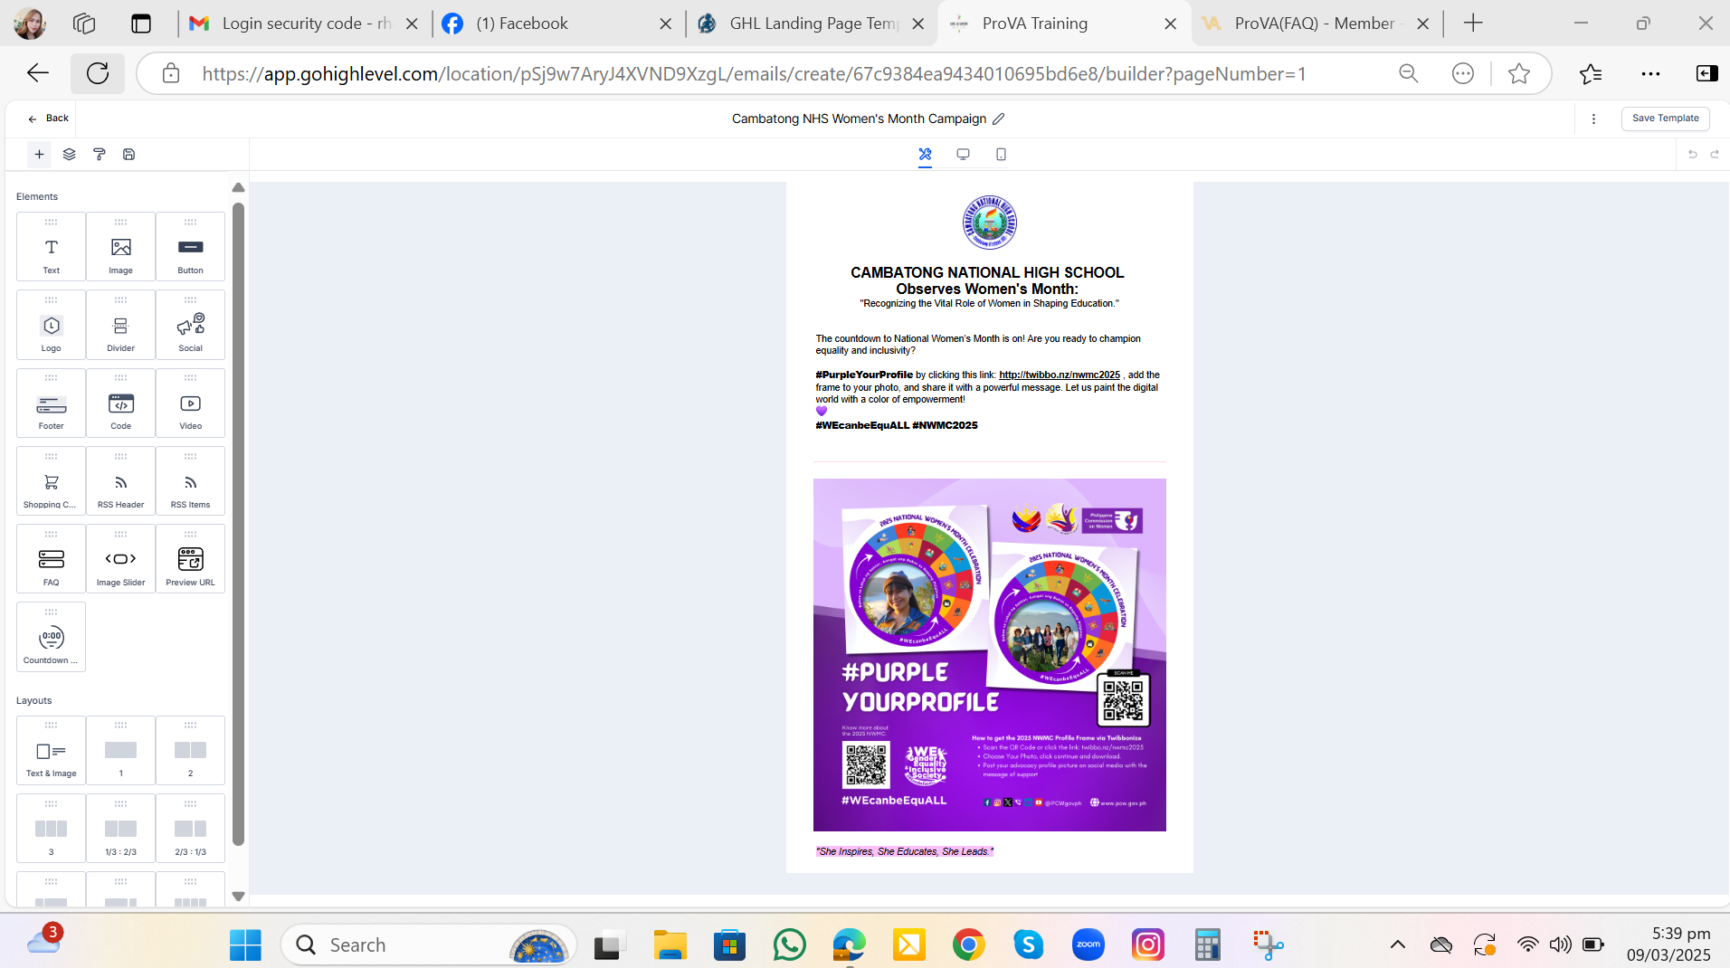Image resolution: width=1730 pixels, height=968 pixels.
Task: Select the Text & Image layout
Action: tap(51, 751)
